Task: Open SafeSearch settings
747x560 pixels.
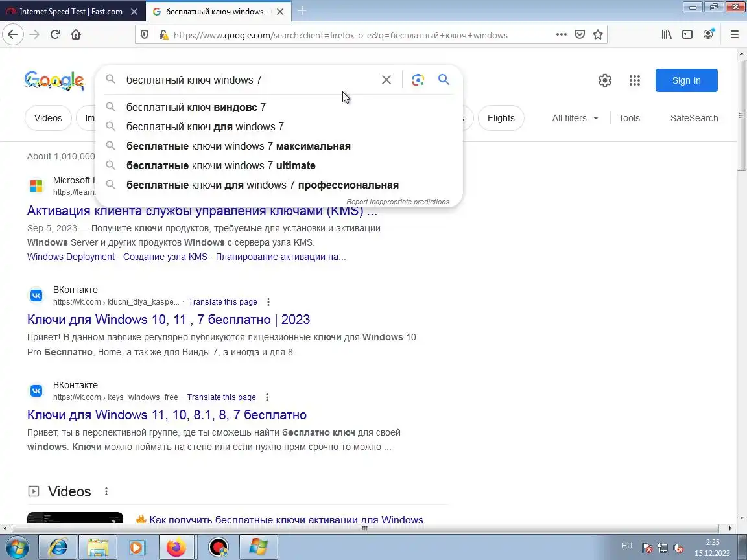Action: (694, 118)
